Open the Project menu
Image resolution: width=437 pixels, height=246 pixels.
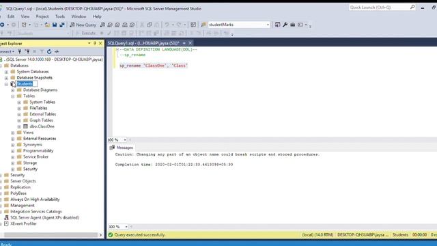[x=42, y=16]
